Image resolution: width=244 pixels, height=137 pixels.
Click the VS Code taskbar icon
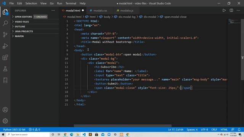pos(84,134)
